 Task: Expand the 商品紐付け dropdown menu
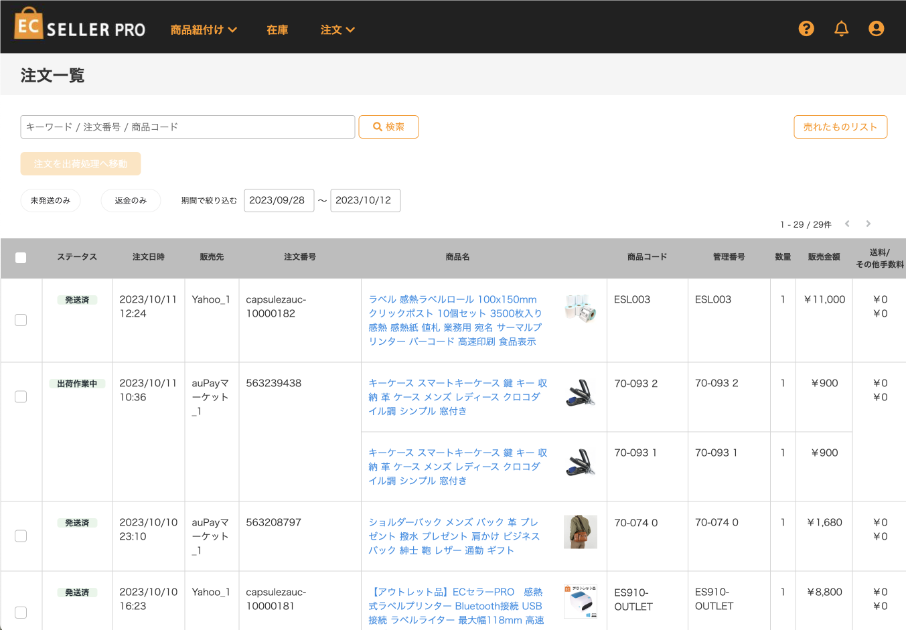tap(204, 29)
